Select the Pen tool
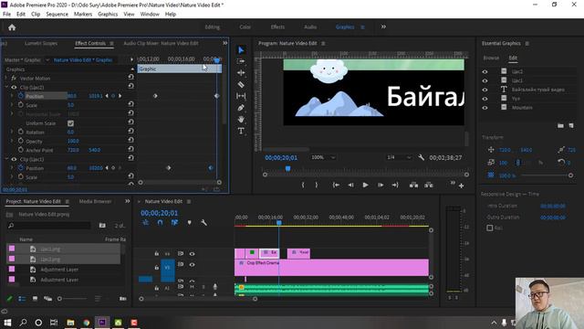This screenshot has height=329, width=584. click(241, 108)
